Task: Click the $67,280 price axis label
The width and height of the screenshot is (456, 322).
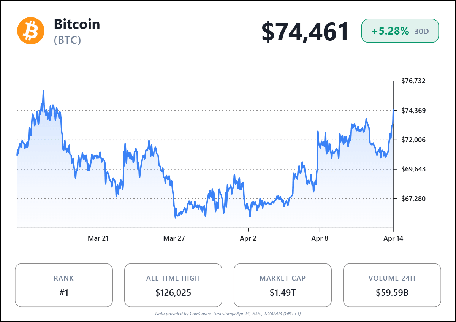Action: point(413,198)
